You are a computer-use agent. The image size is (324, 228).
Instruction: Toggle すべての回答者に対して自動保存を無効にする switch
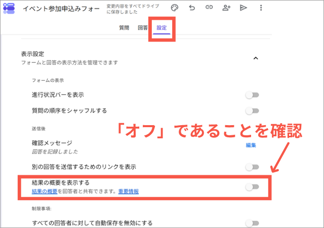[x=252, y=223]
